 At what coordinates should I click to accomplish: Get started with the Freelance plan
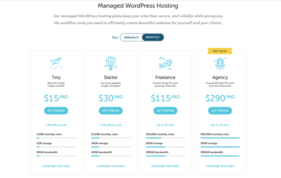tap(165, 111)
